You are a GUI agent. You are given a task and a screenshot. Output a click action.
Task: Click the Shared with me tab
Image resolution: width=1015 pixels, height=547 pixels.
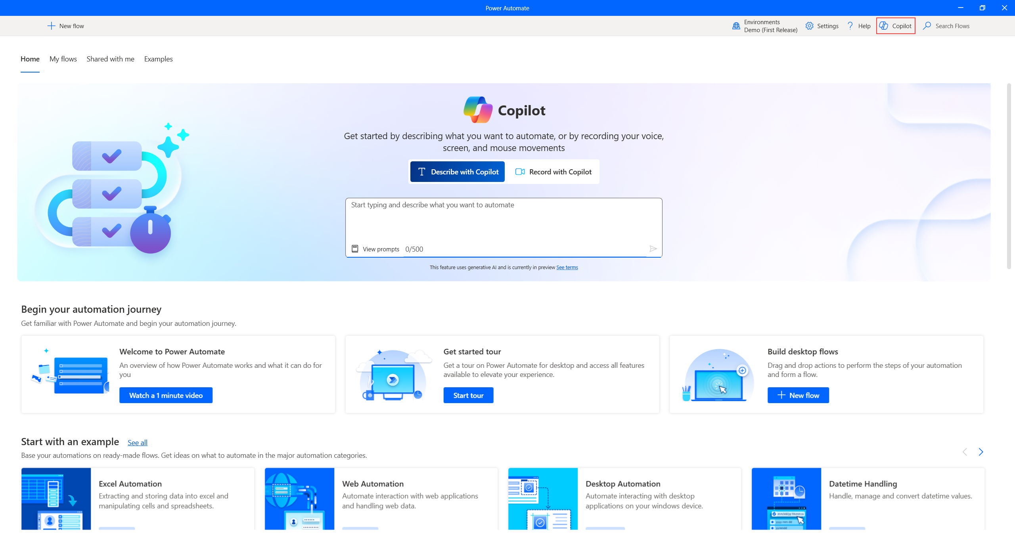109,59
